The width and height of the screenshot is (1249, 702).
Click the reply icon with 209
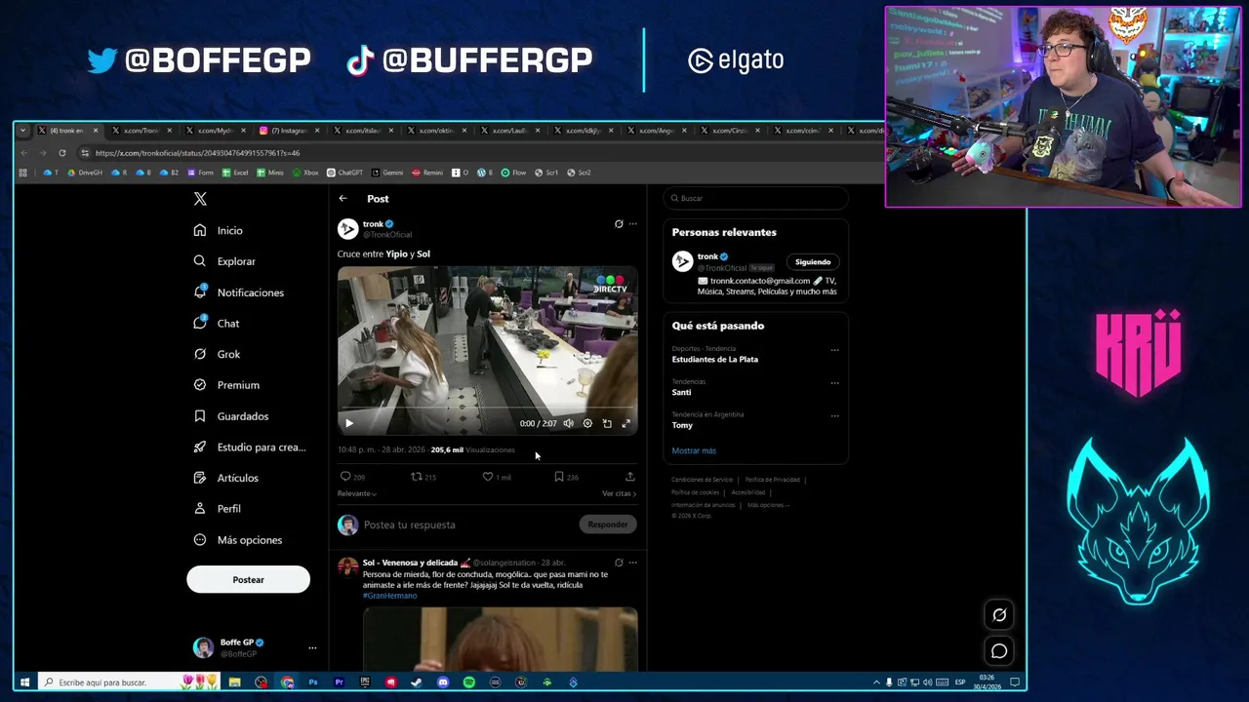click(x=345, y=477)
